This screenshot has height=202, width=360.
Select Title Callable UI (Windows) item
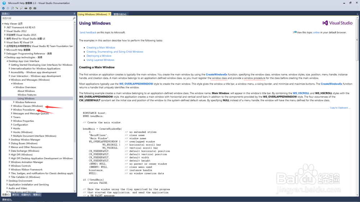[26, 177]
